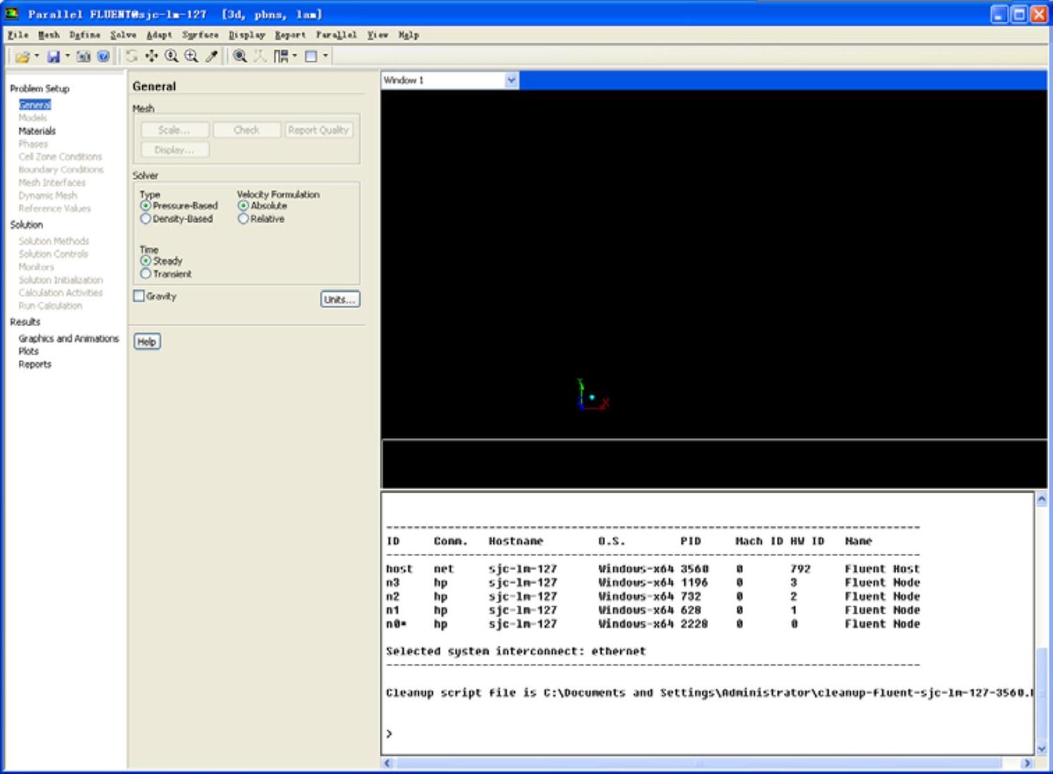Open the Window 1 dropdown
The image size is (1053, 774).
[x=511, y=80]
